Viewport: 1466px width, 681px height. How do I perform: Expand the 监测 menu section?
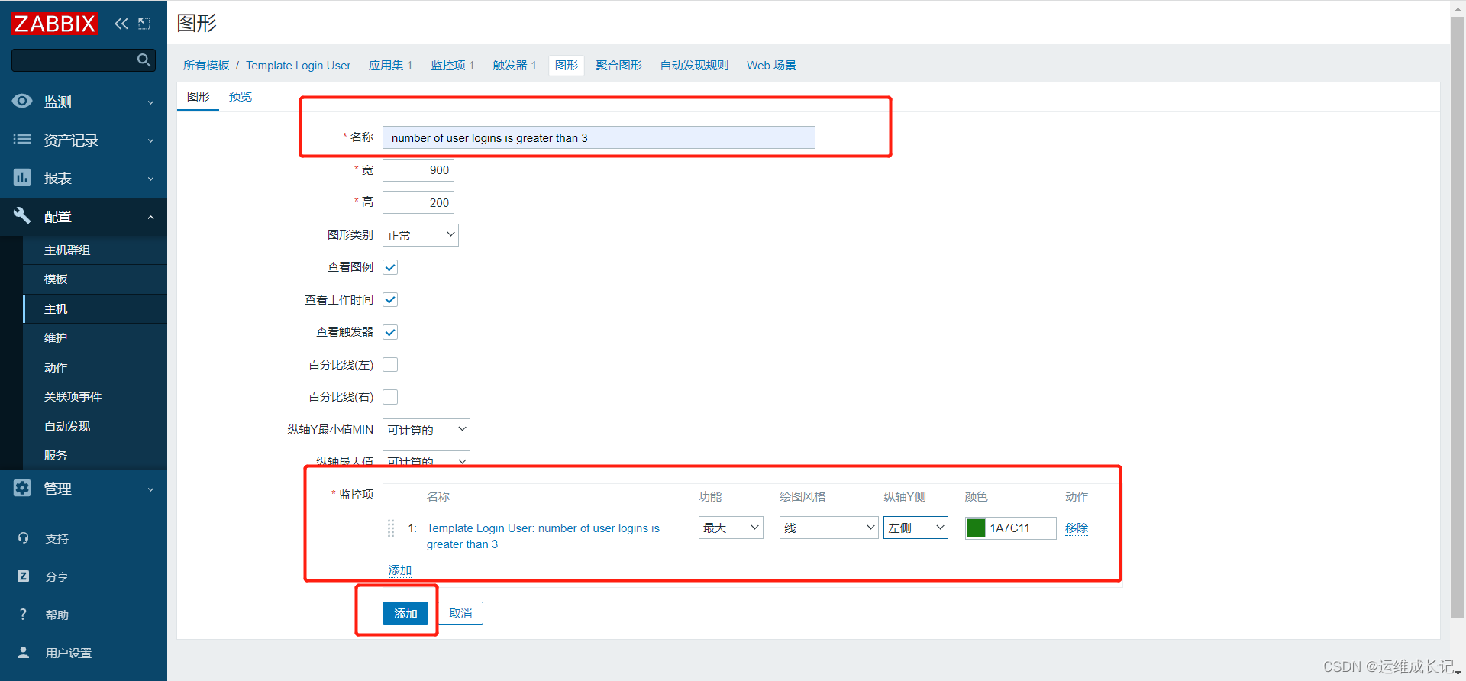83,102
